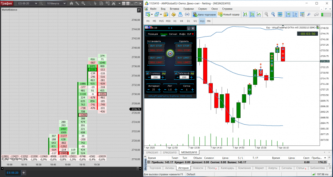Screen dimensions: 333x177
Task: Open the Справка menu
Action: pos(227,9)
